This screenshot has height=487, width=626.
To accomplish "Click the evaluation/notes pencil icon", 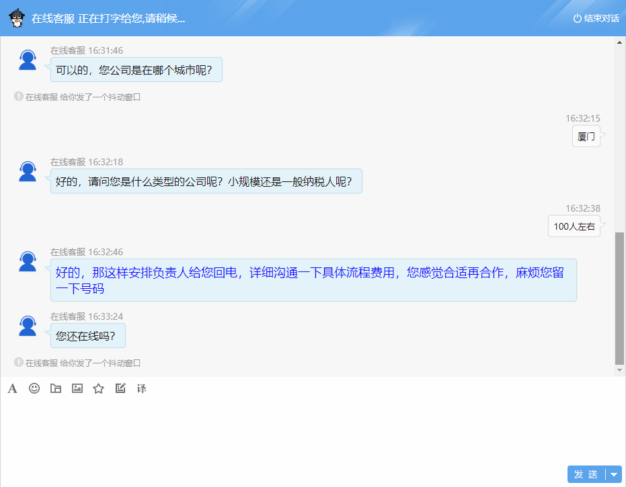I will (120, 388).
